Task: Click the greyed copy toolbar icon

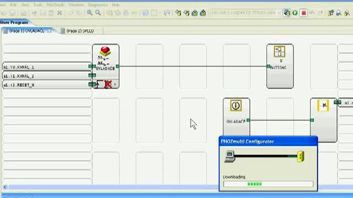Action: 43,13
